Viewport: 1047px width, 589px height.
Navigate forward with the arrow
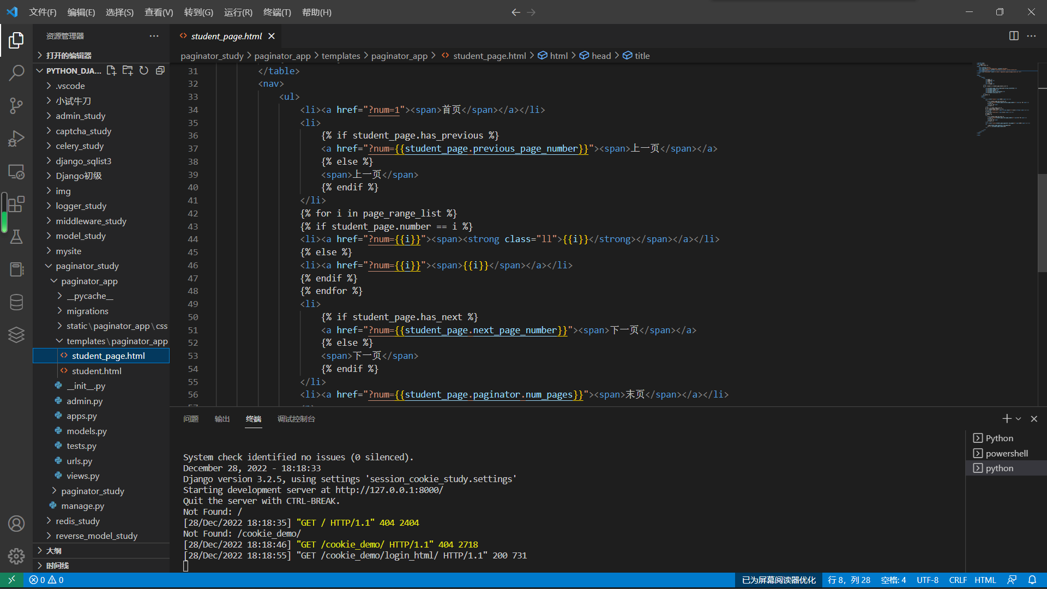(x=531, y=12)
